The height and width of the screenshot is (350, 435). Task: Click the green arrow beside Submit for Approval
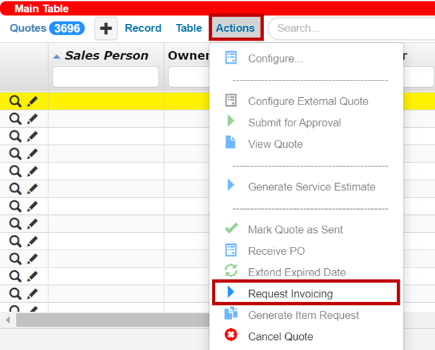230,122
